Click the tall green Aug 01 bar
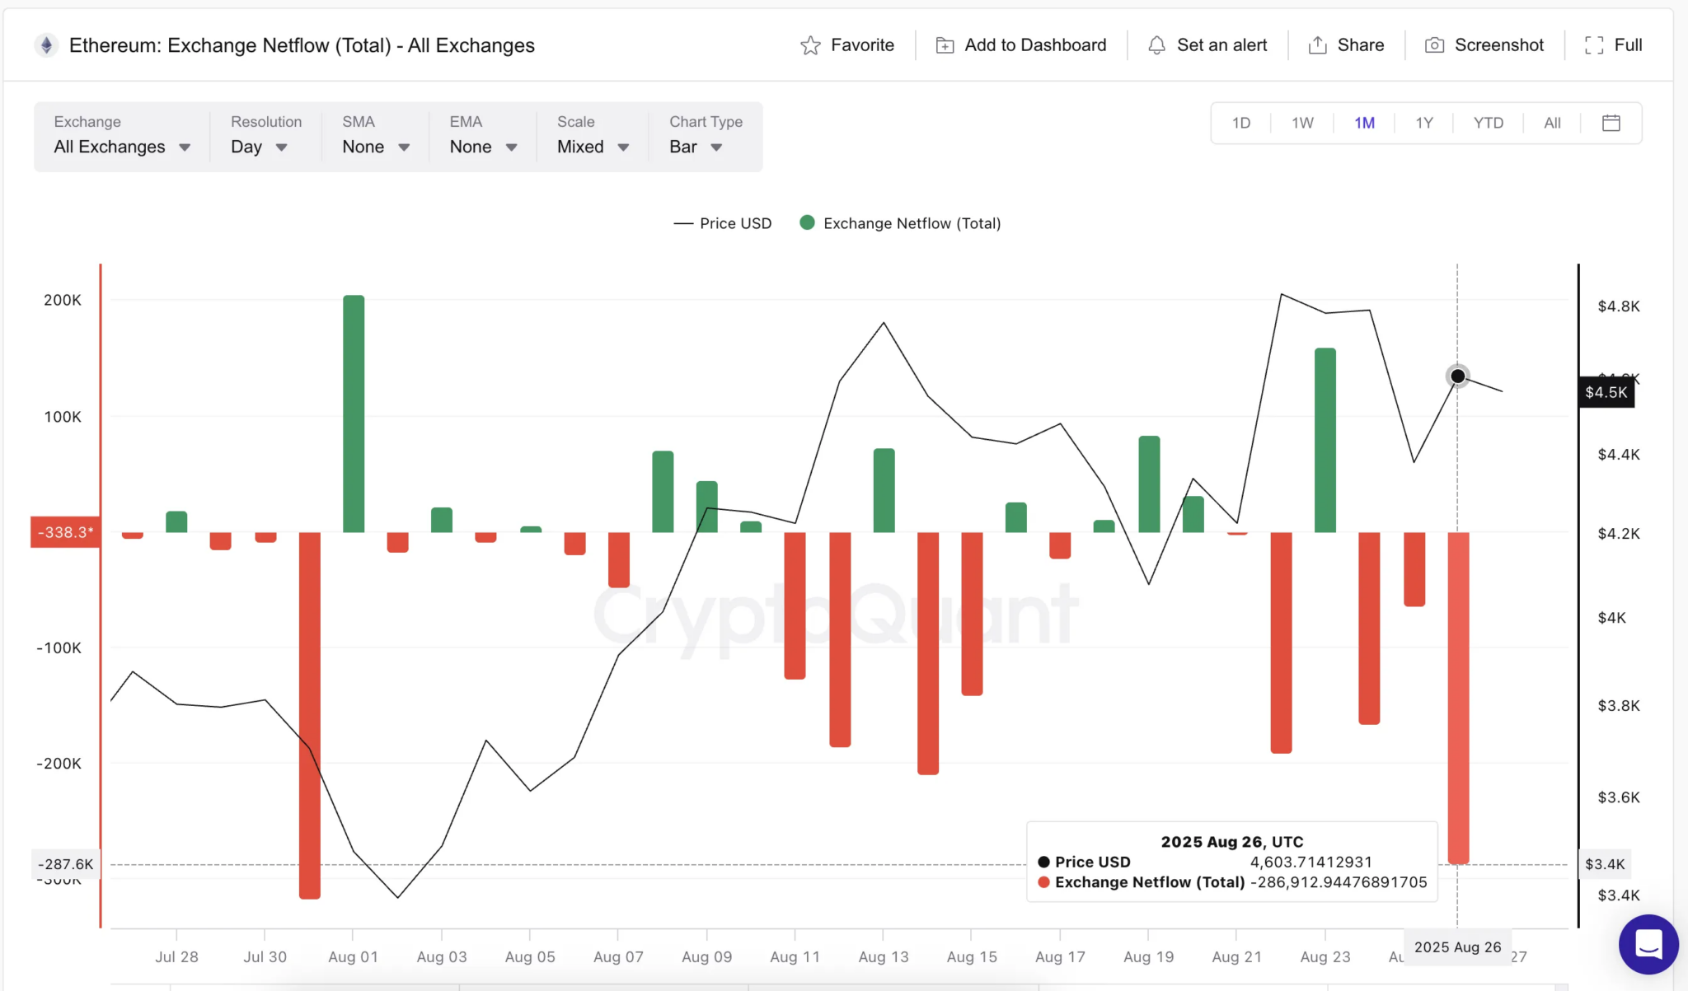 point(354,413)
